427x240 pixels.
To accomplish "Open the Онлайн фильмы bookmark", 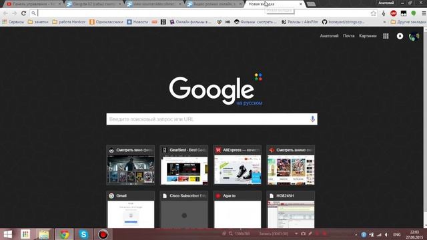I will click(191, 22).
